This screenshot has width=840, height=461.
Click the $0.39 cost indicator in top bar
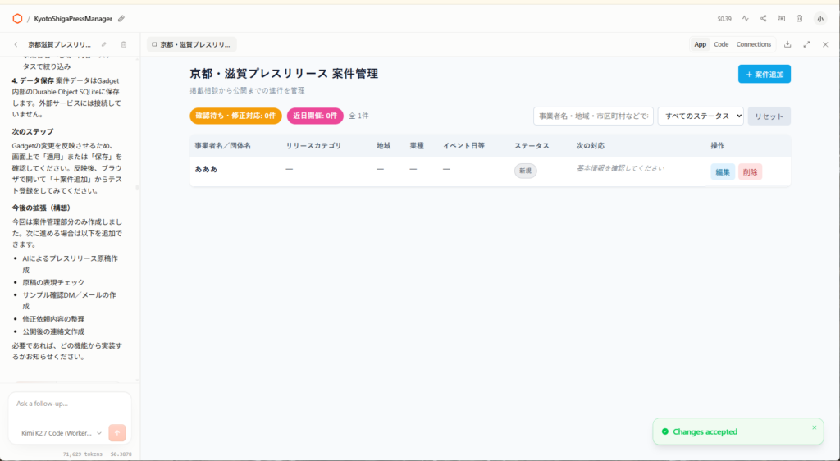point(724,19)
